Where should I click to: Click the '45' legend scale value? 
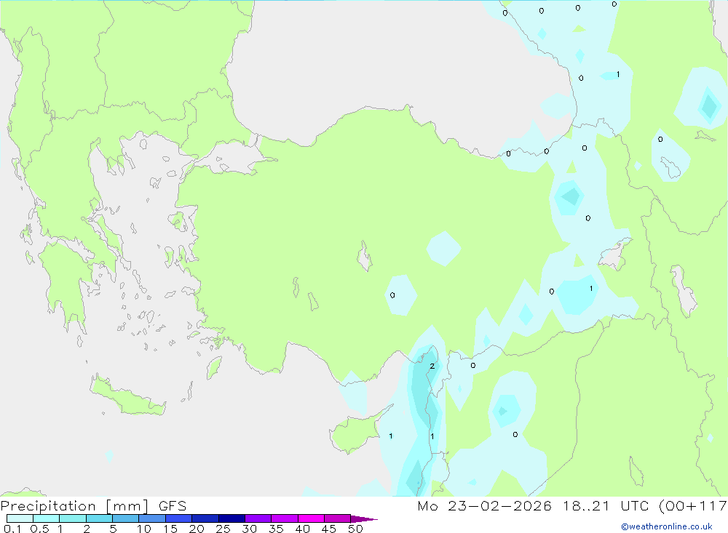329,529
